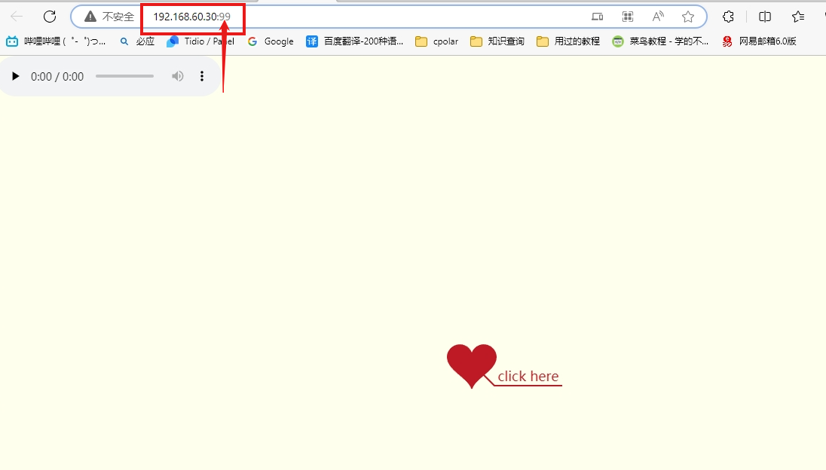Click the audio progress slider
This screenshot has height=470, width=826.
tap(125, 76)
